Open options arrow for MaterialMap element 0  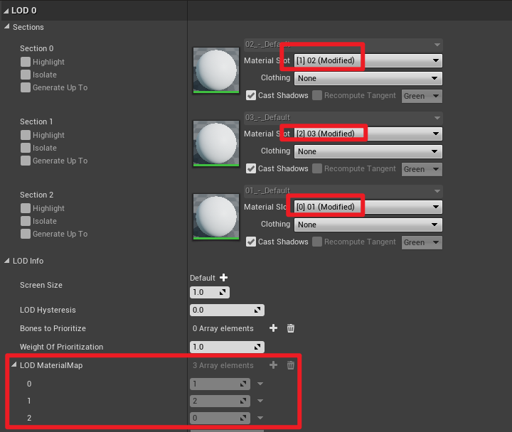point(260,384)
